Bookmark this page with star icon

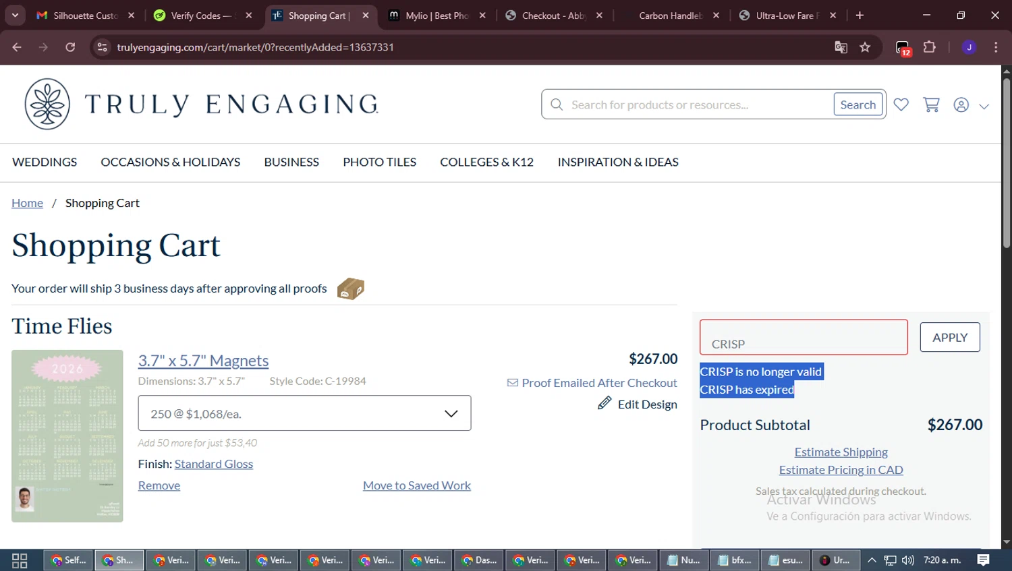(865, 47)
